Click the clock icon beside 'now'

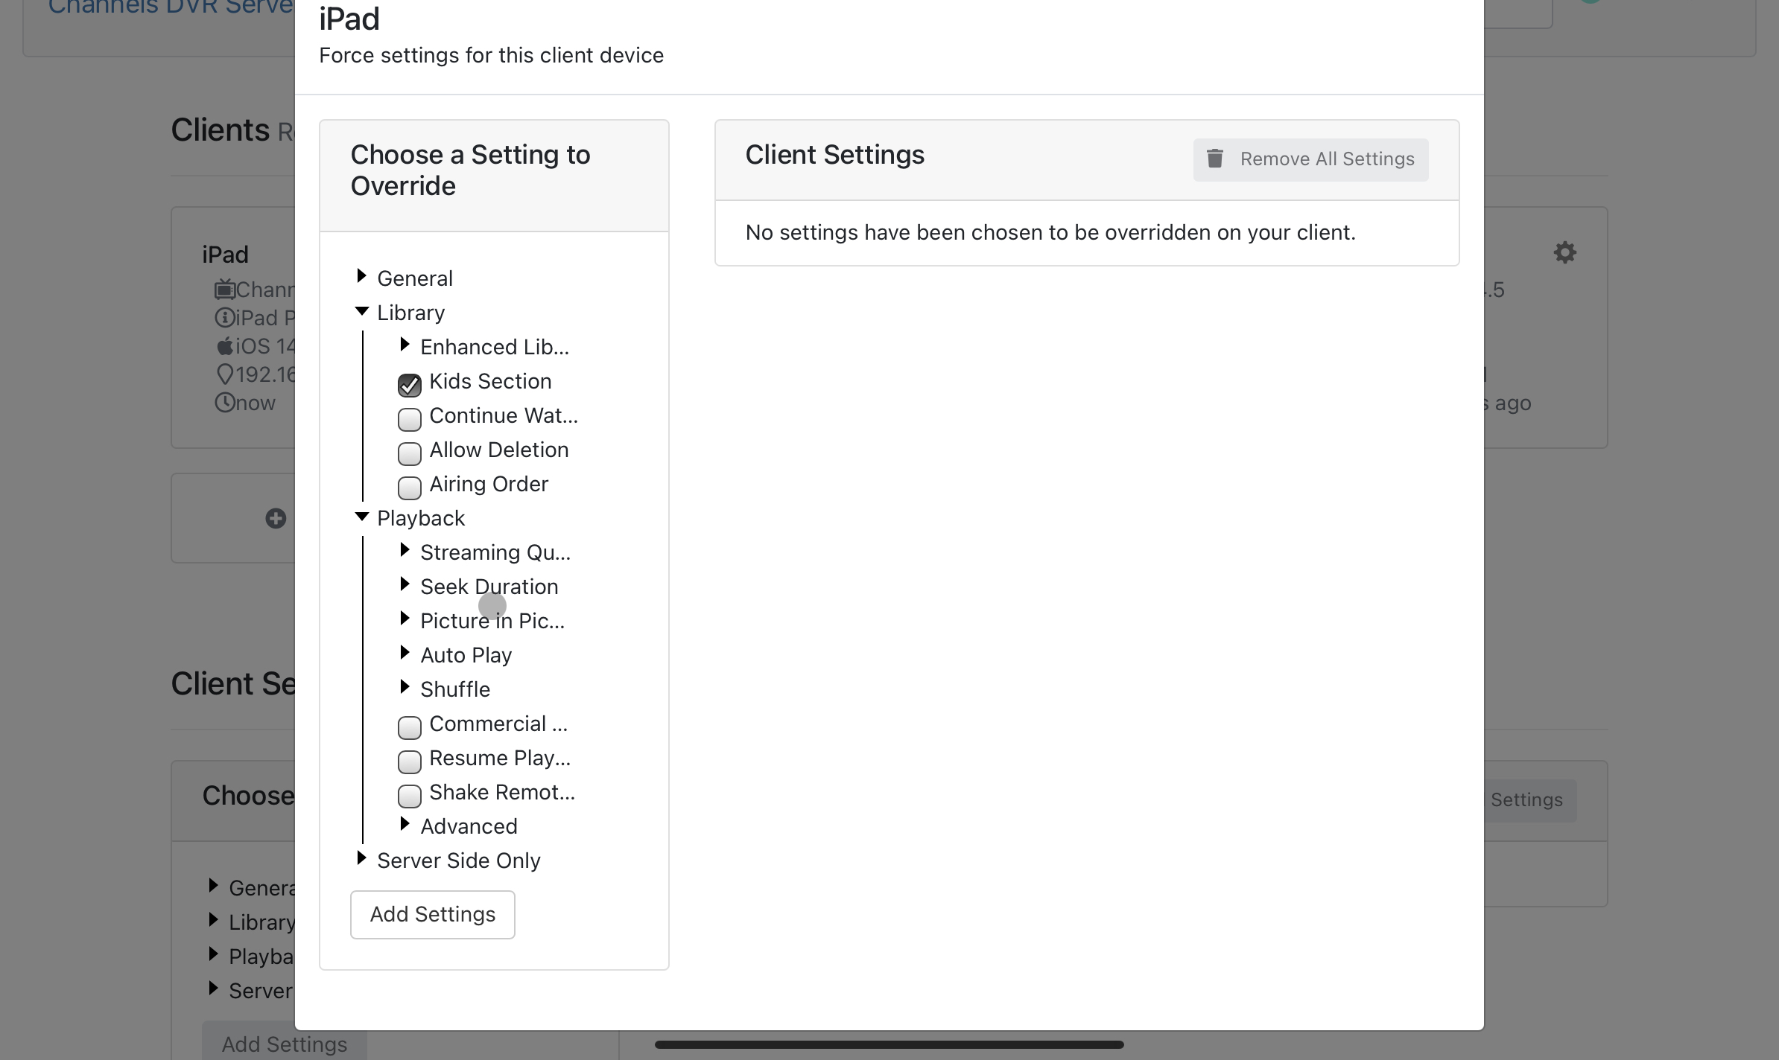click(x=224, y=403)
